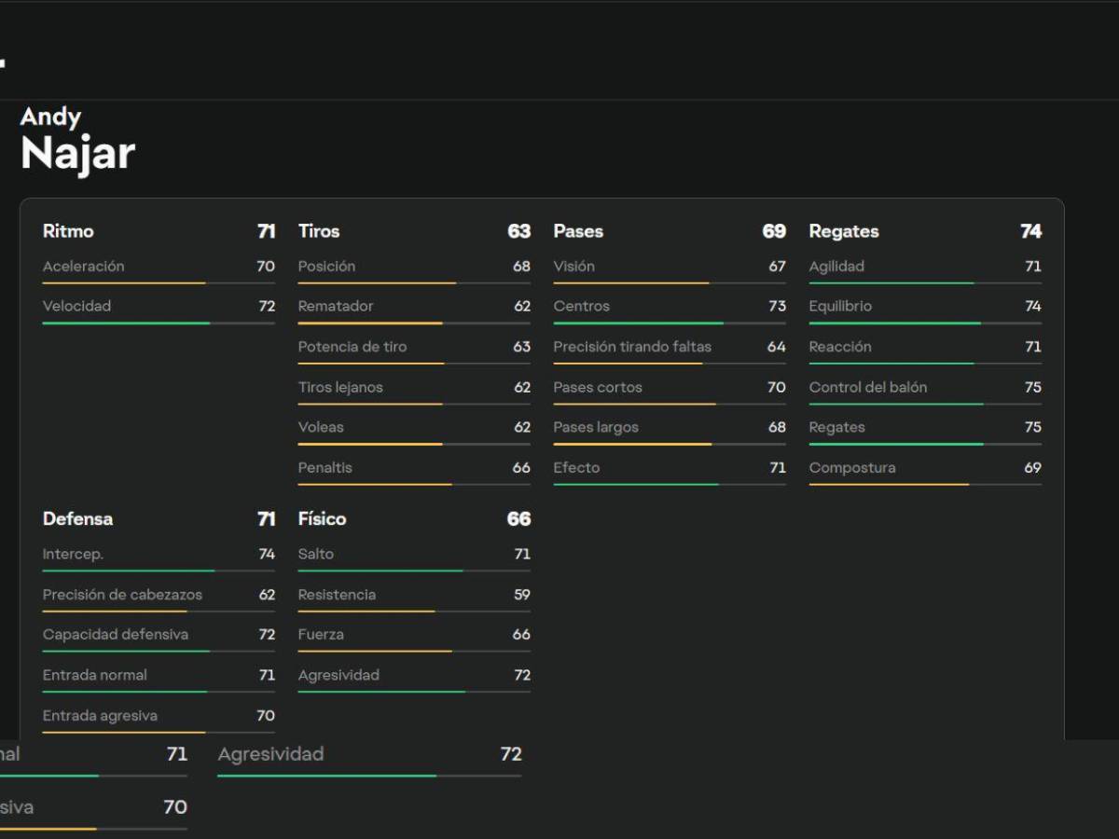This screenshot has height=839, width=1119.
Task: Select the Equilibrio attribute label
Action: [840, 307]
